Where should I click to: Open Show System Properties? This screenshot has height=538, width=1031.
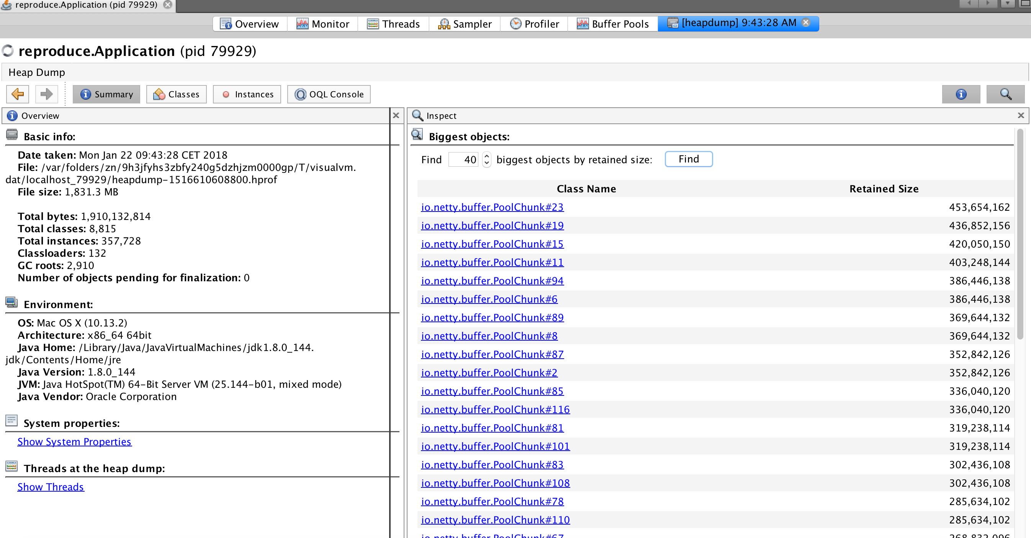(74, 441)
